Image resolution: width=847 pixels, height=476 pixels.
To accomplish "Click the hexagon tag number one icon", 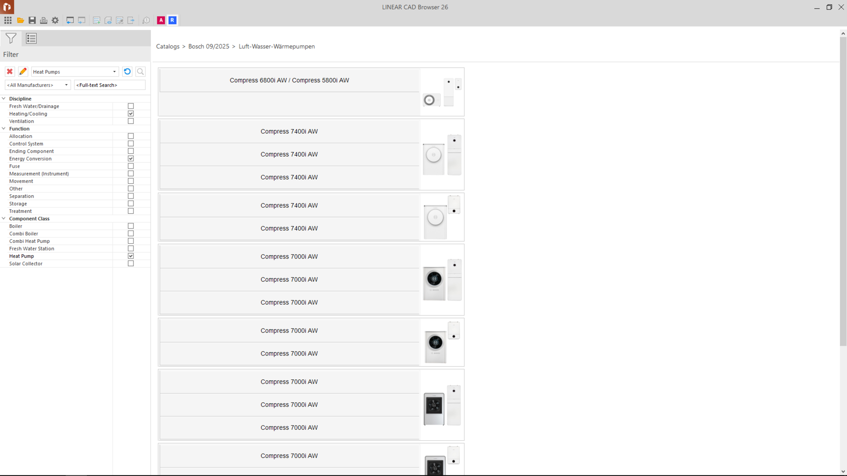I will (146, 20).
